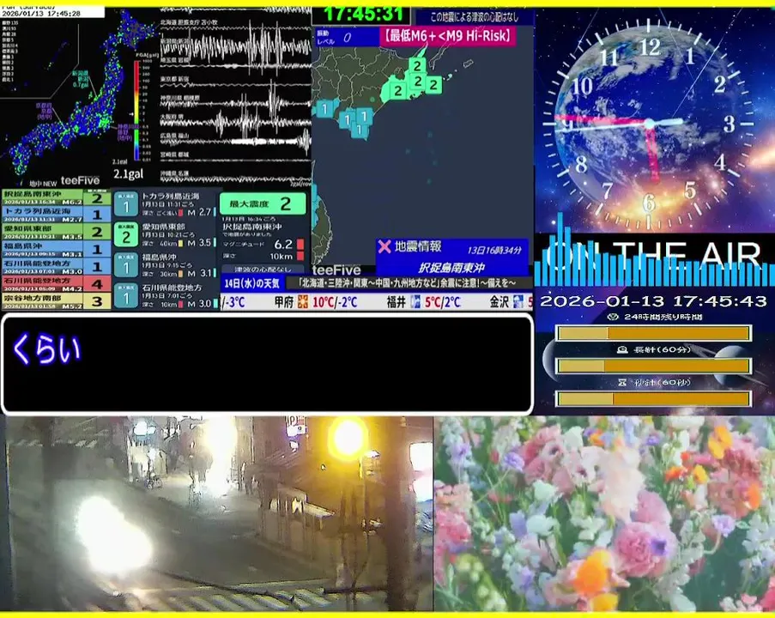Viewport: 775px width, 618px height.
Task: Select the green intensity 2 badge for 愛知県東部 10:21
Action: [126, 235]
